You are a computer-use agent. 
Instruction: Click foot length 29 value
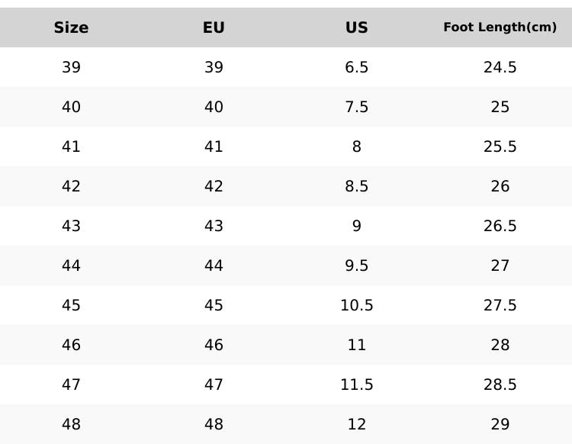(500, 424)
